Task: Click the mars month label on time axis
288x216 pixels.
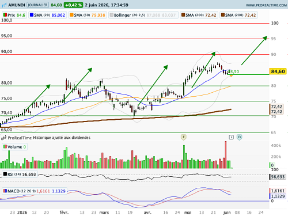Action: 104,213
